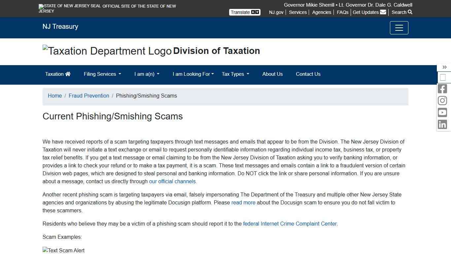Open the read more link about the Docusign scam
Viewport: 451px width, 254px height.
coord(243,202)
